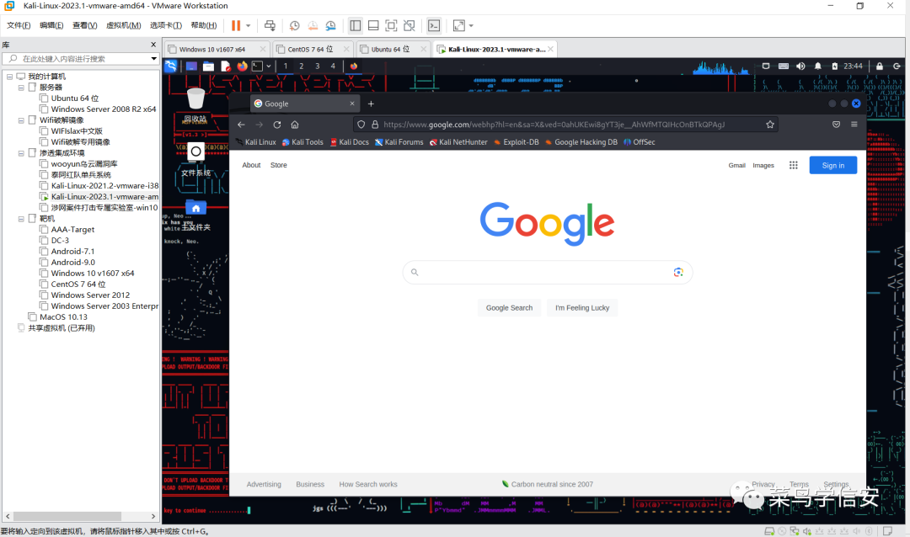Click the I'm Feeling Lucky button

pos(582,308)
